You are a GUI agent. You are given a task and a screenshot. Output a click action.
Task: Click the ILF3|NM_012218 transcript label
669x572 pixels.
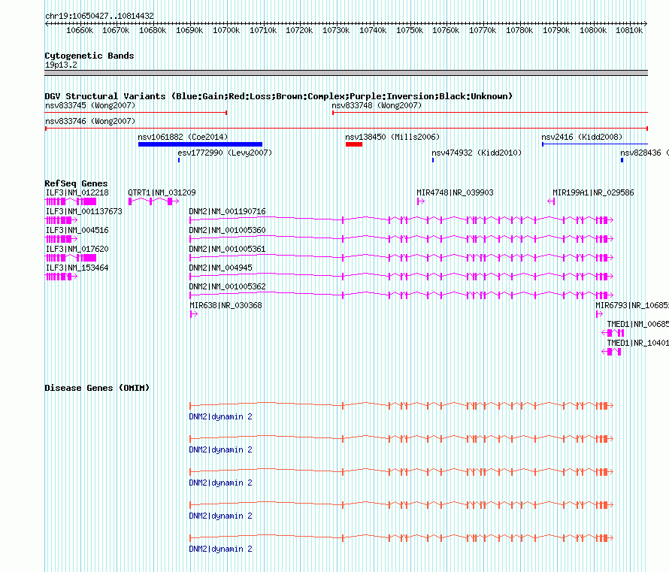pos(77,192)
